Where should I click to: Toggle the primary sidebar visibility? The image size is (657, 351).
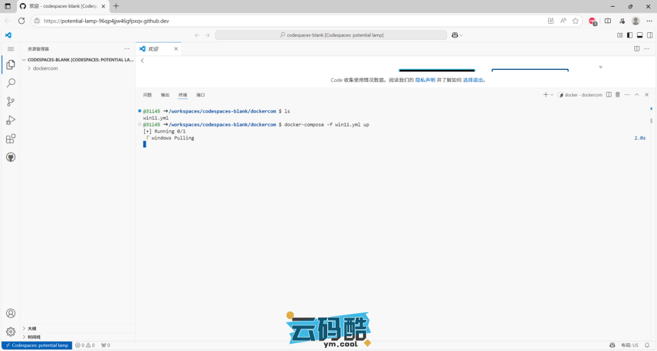click(630, 35)
